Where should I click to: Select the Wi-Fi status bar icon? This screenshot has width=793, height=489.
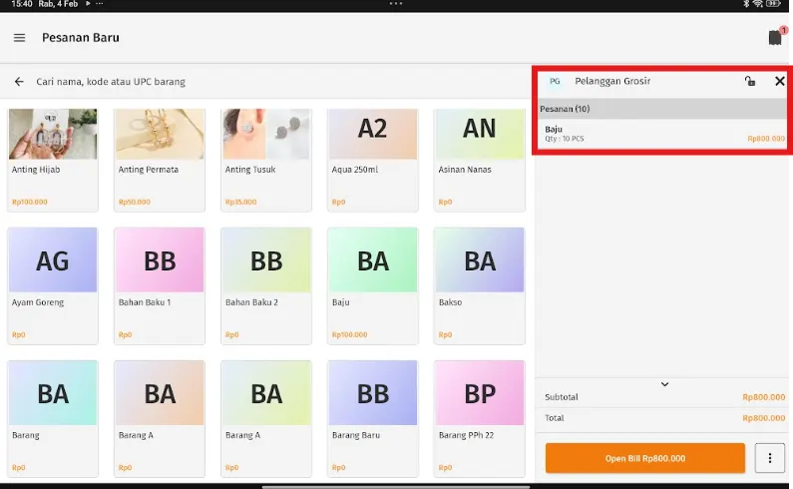pos(759,5)
